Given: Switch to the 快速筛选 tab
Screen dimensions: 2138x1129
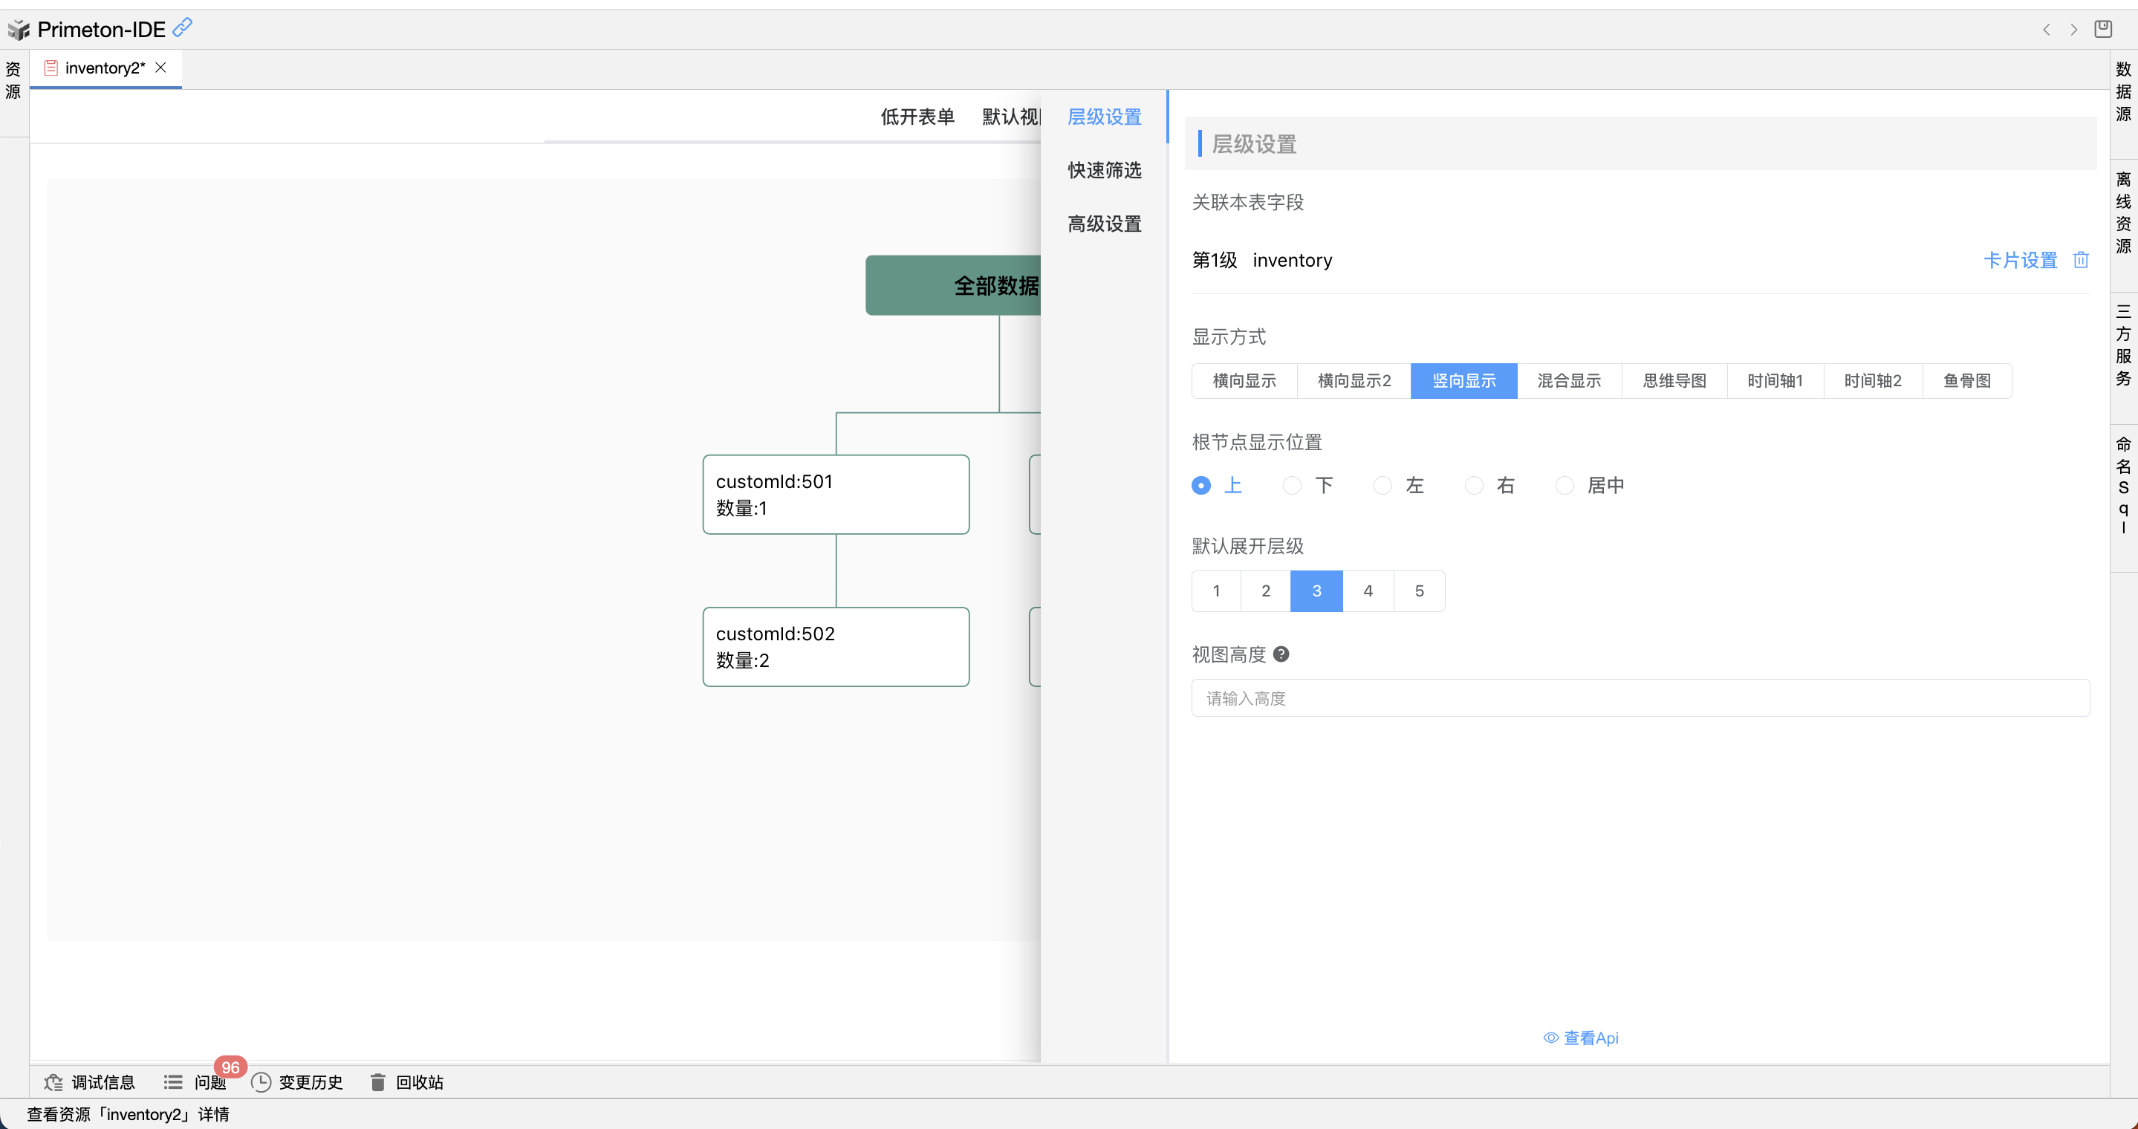Looking at the screenshot, I should click(x=1104, y=170).
